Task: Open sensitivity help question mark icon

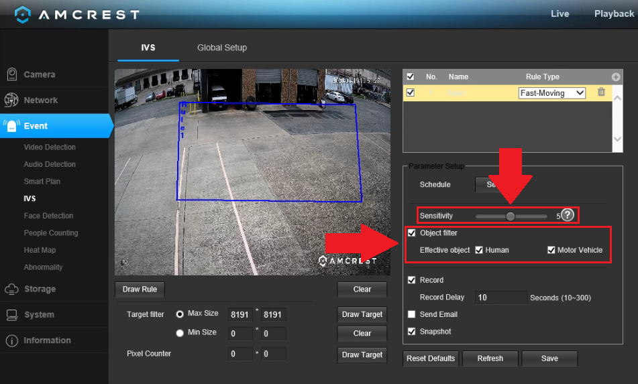Action: 568,215
